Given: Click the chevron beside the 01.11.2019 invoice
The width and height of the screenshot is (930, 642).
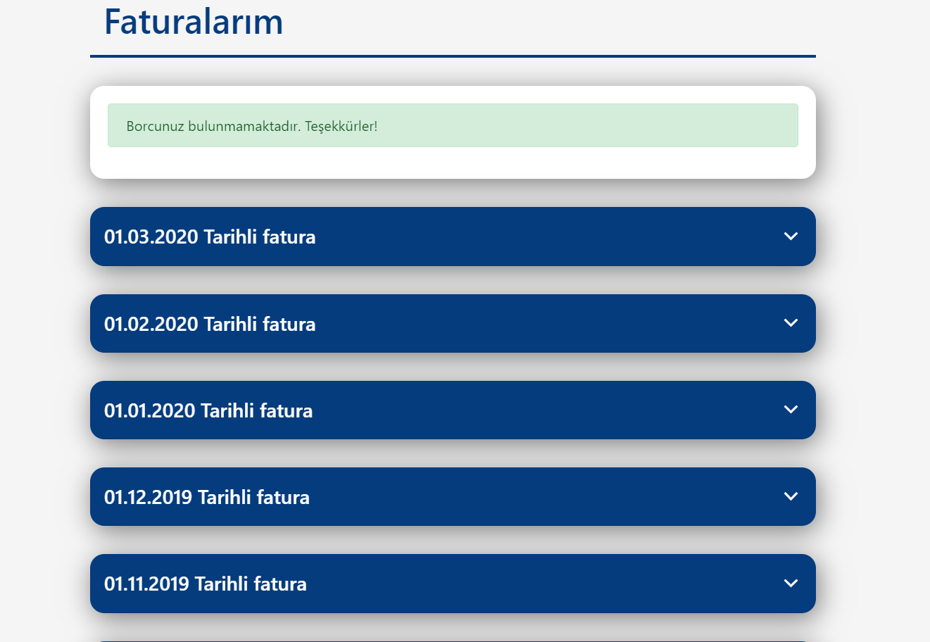Looking at the screenshot, I should coord(791,584).
